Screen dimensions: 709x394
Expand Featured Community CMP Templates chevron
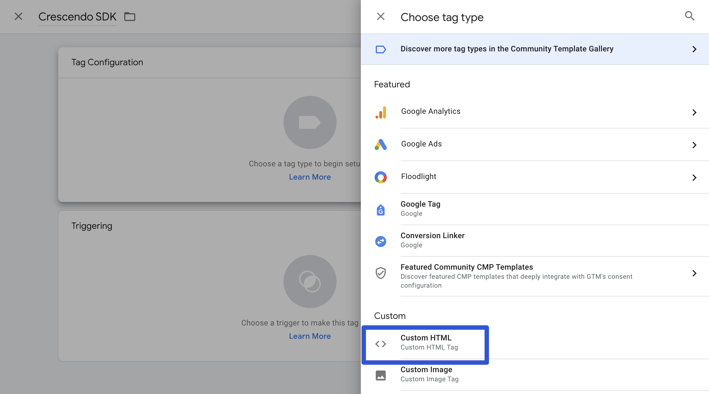coord(694,273)
